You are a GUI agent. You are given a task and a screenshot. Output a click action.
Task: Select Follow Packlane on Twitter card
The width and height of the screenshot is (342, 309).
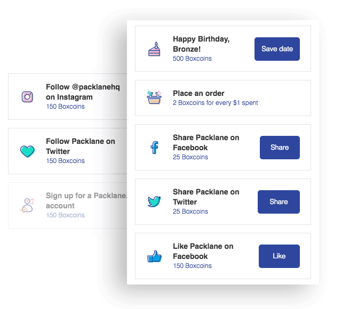(68, 151)
